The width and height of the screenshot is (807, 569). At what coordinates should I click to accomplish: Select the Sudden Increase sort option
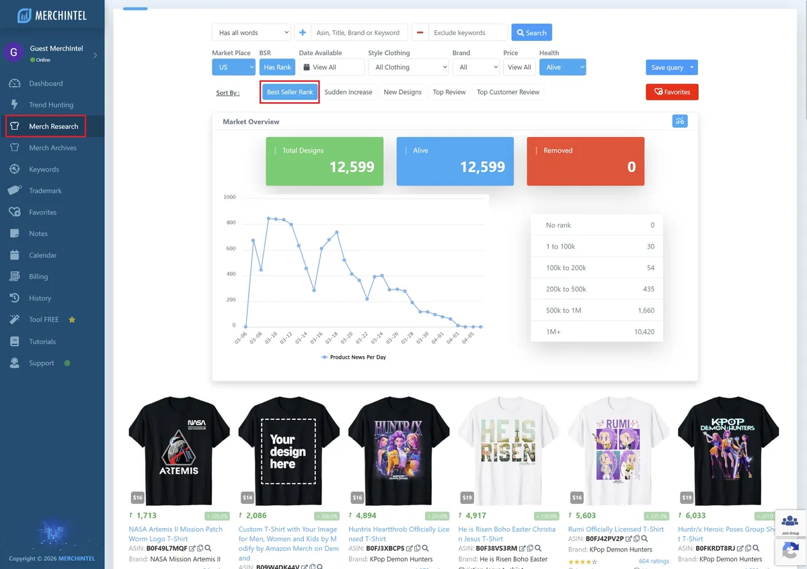pyautogui.click(x=348, y=92)
